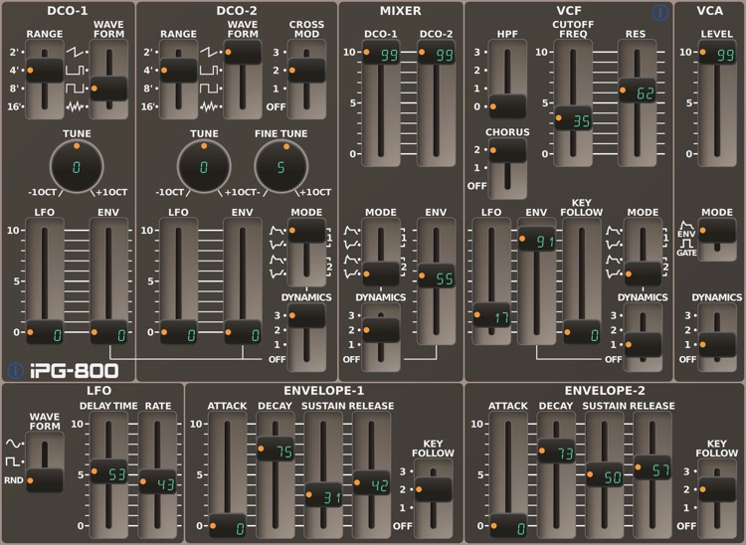
Task: Click DCO-2 ENV slider handle
Action: 243,332
